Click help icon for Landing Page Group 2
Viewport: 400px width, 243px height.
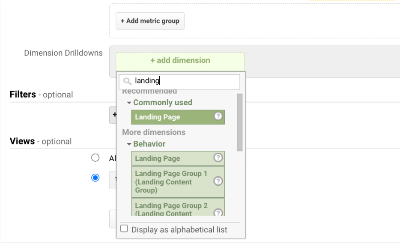click(x=218, y=213)
